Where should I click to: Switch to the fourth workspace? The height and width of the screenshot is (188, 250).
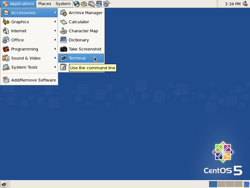[238, 184]
